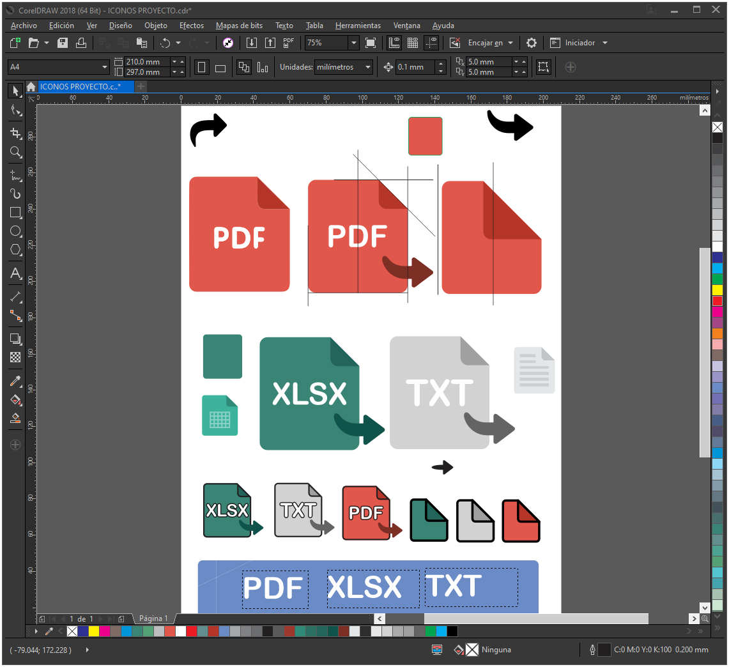Pick the Rectangle tool

(x=15, y=212)
